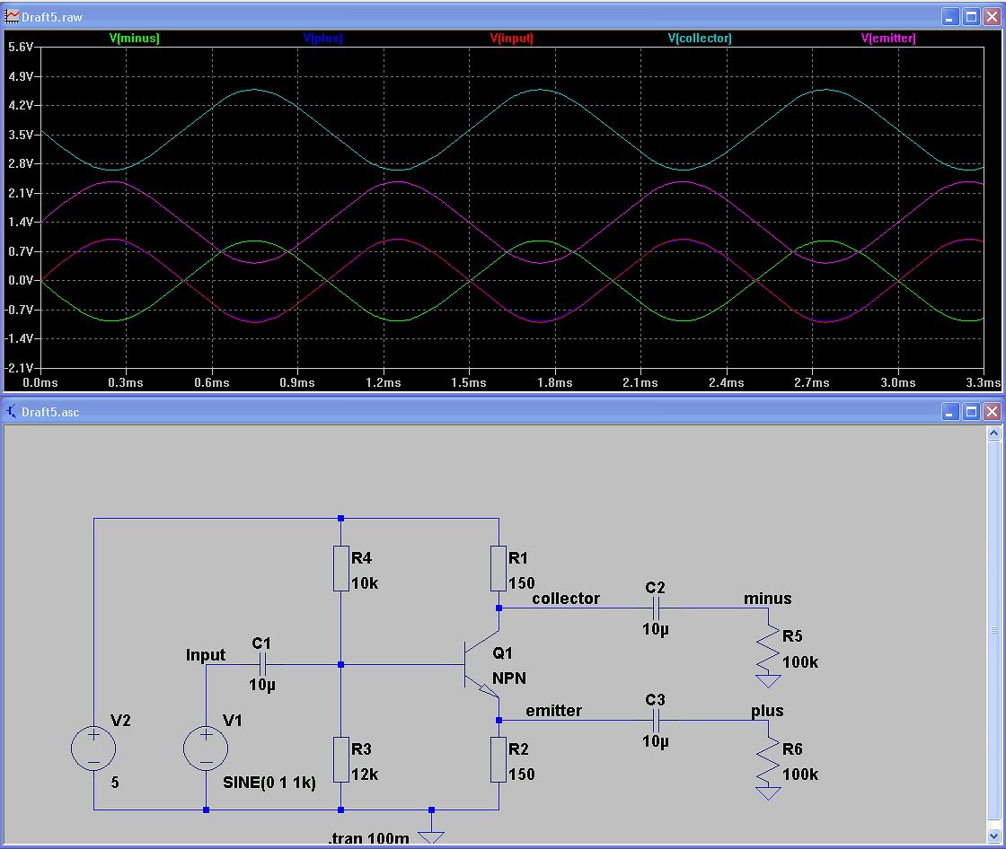Viewport: 1006px width, 849px height.
Task: Click the schematic scrollbar up arrow
Action: coord(994,433)
